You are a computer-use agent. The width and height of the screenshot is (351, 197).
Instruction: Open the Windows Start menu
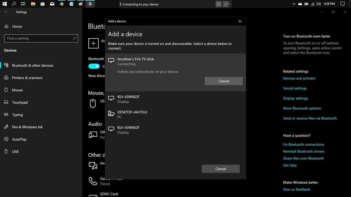pos(4,4)
